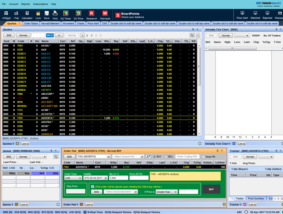Click the Enter Trading PIN field
This screenshot has width=283, height=214.
click(x=187, y=157)
